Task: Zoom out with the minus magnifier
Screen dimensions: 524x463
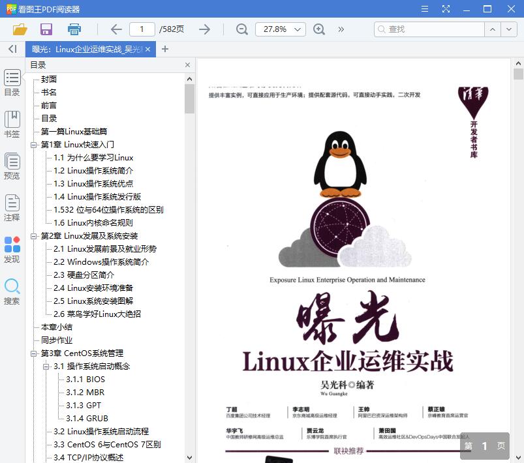Action: coord(241,29)
